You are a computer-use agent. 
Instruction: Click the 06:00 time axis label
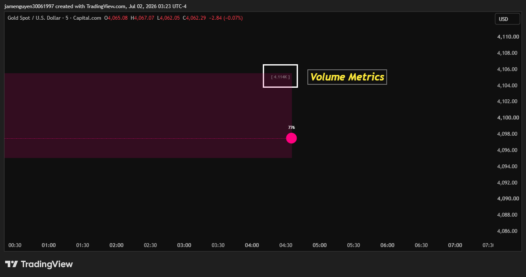388,245
